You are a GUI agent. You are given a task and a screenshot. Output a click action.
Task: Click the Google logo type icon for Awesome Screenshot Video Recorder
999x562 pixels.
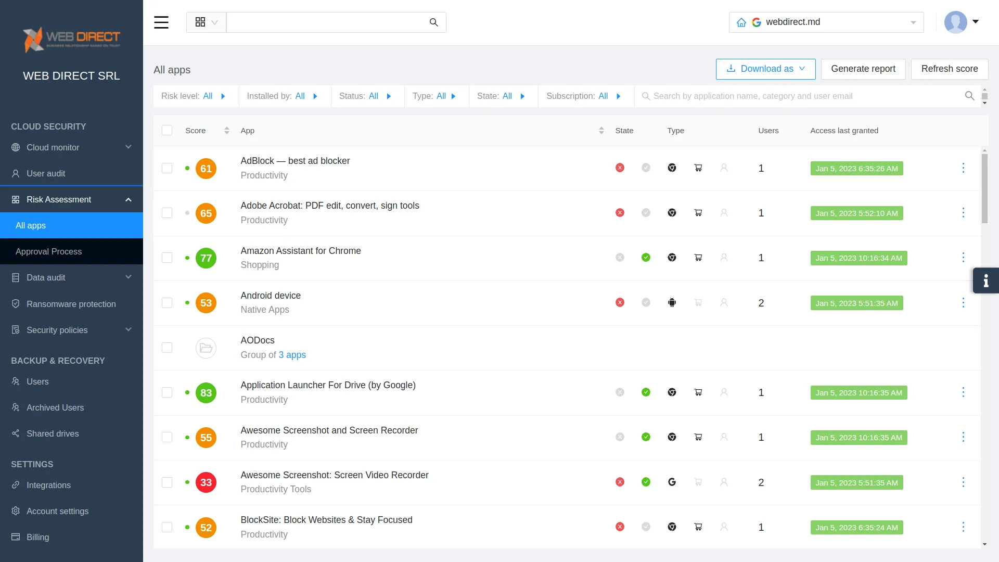tap(672, 482)
